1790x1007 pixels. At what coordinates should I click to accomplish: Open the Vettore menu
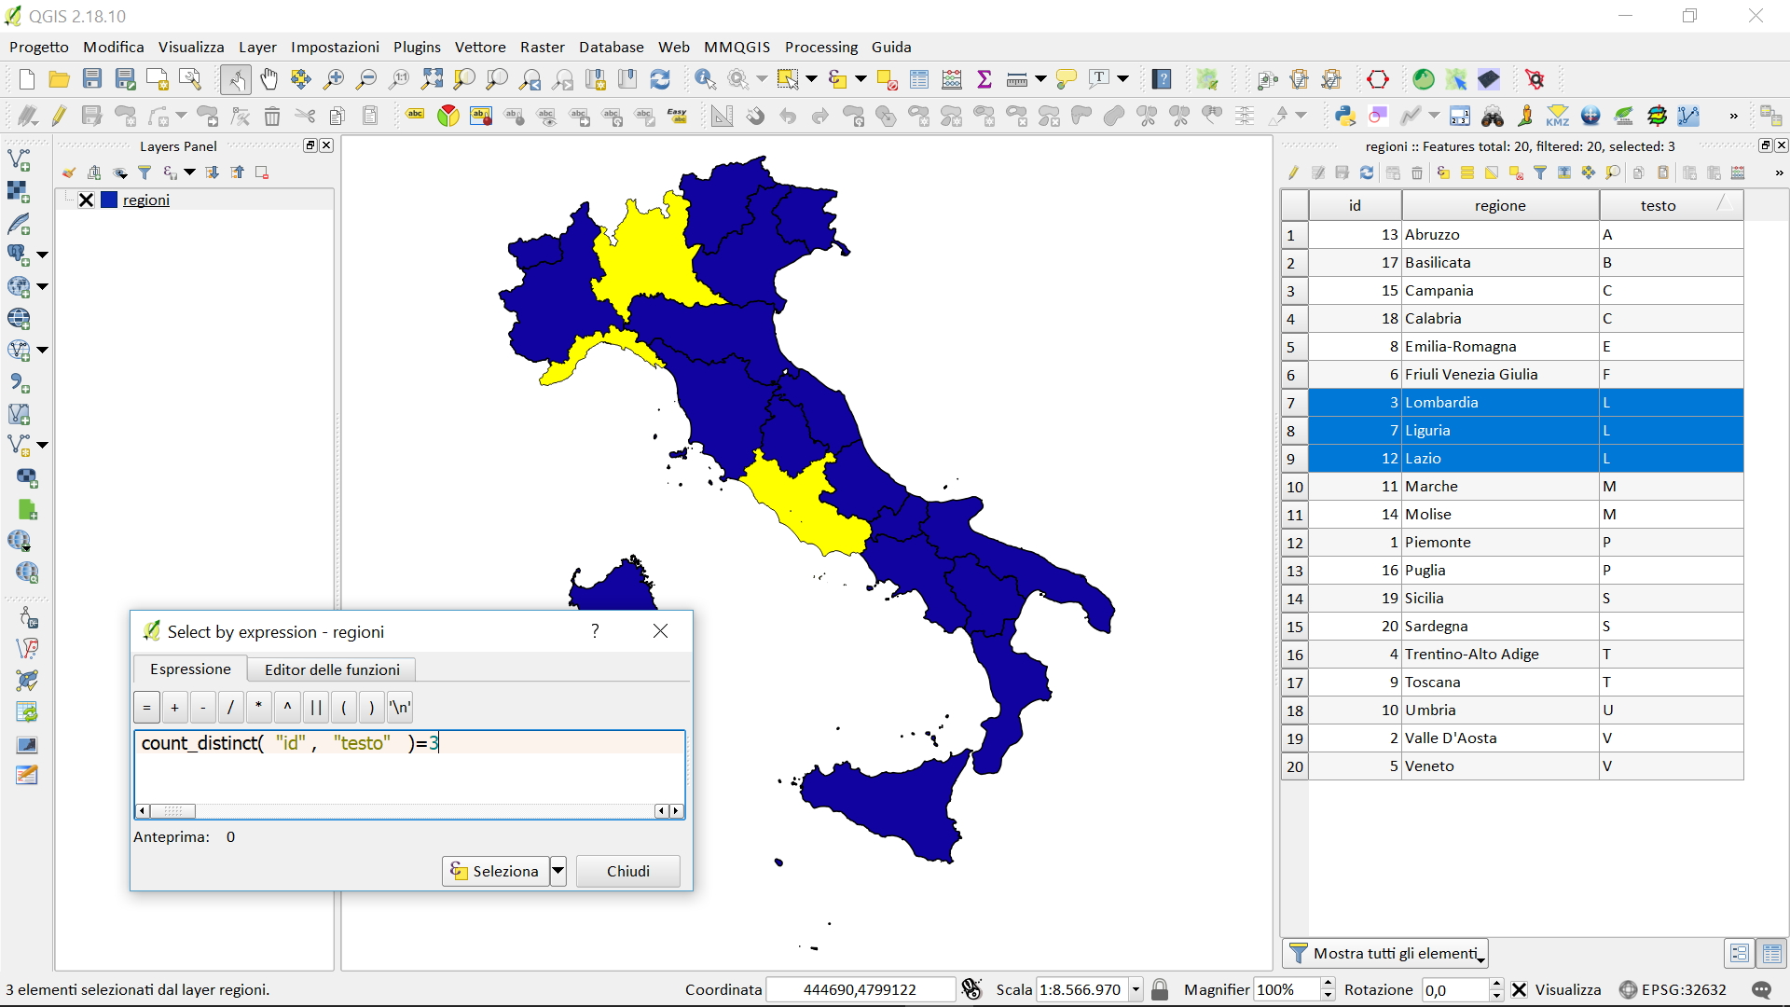(x=479, y=47)
